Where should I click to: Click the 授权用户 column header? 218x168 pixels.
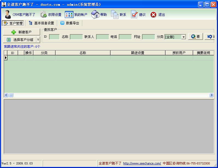pos(179,53)
